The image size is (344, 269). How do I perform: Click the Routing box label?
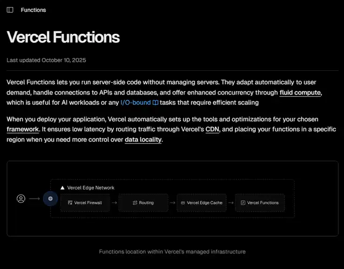pos(146,203)
